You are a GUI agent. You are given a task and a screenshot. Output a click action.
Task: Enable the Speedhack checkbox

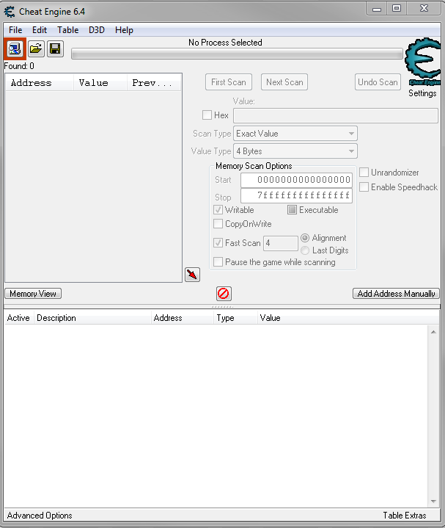click(x=364, y=187)
